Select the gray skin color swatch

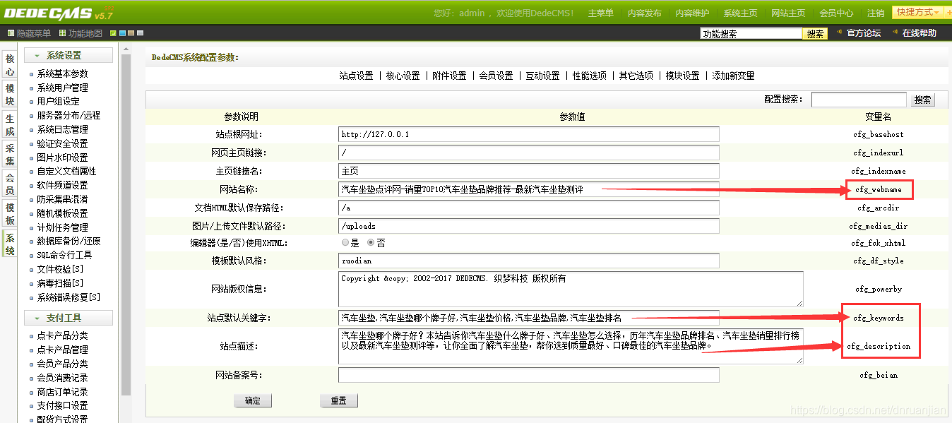(140, 33)
